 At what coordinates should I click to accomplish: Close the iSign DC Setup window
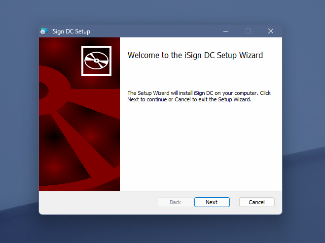[x=270, y=31]
